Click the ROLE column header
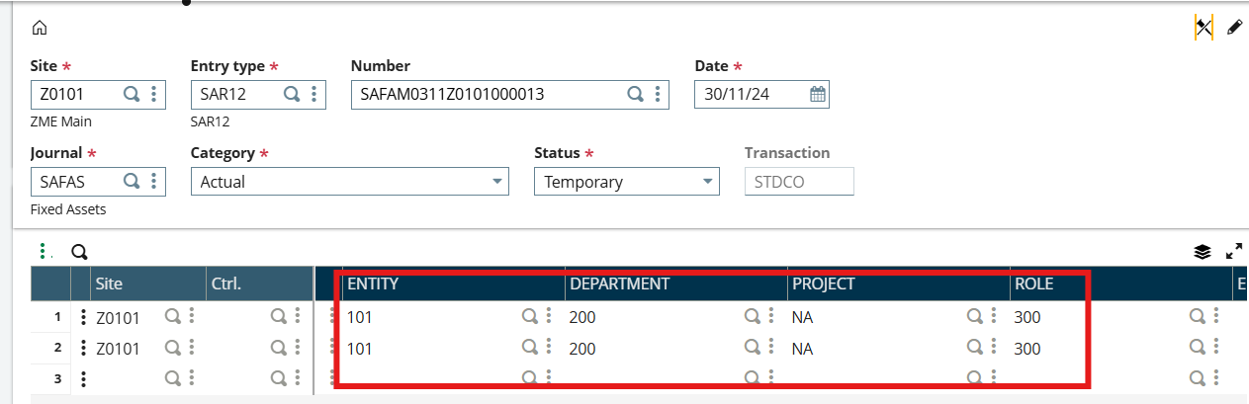This screenshot has height=404, width=1249. click(x=1121, y=283)
